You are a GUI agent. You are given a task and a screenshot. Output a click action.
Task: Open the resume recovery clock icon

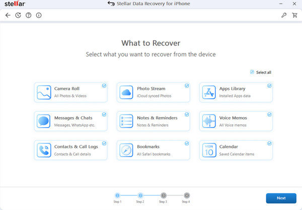18,15
